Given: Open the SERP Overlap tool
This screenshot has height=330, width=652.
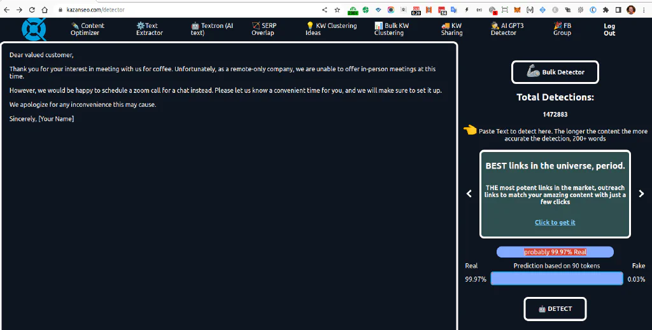Looking at the screenshot, I should point(264,29).
